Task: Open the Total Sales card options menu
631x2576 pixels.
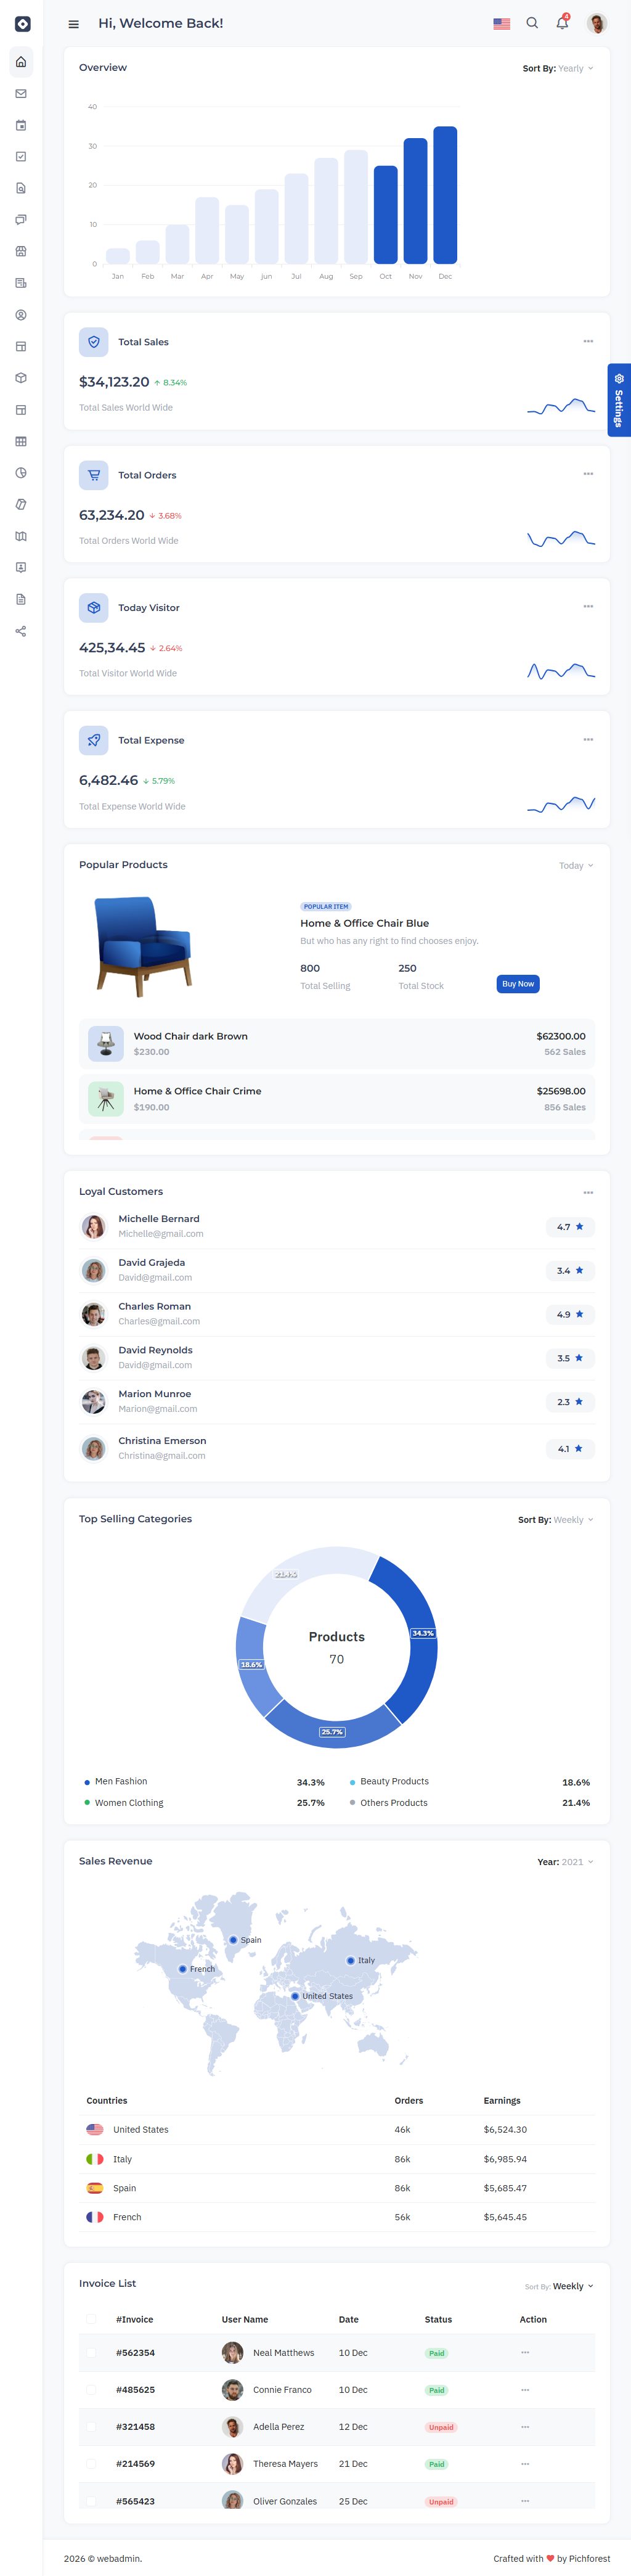Action: [x=588, y=342]
